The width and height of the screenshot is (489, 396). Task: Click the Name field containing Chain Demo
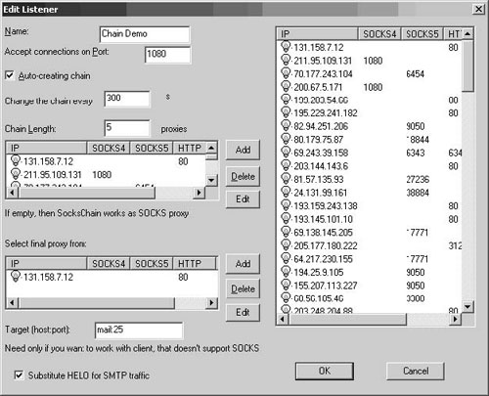(145, 34)
